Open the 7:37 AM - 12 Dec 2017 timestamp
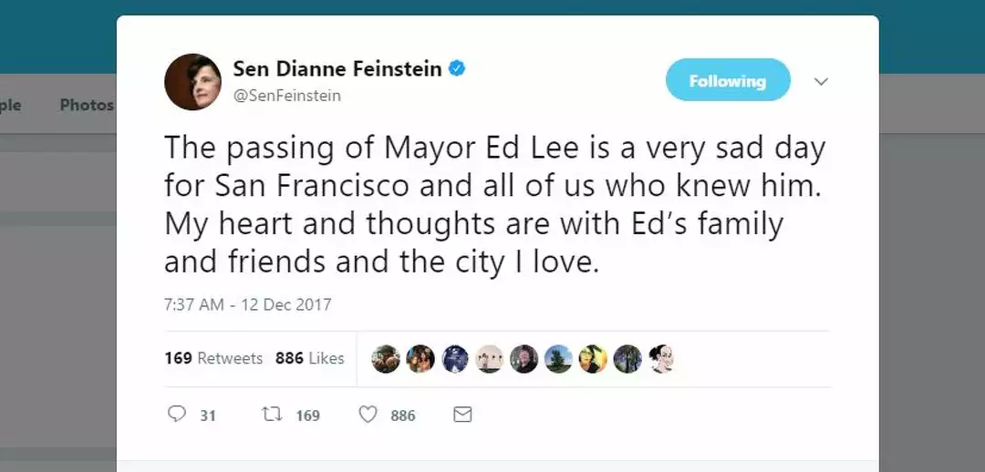 [248, 304]
